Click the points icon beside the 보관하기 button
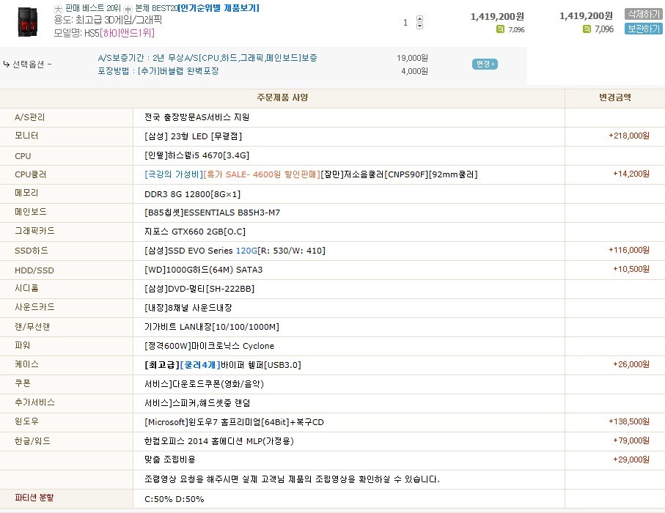Image resolution: width=665 pixels, height=513 pixels. click(x=587, y=29)
